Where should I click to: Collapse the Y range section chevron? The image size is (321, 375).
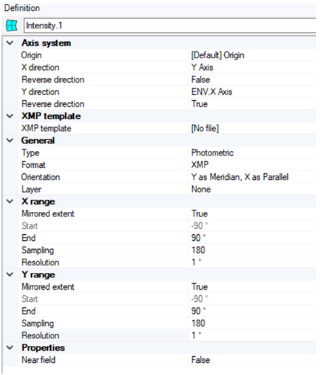(x=10, y=275)
